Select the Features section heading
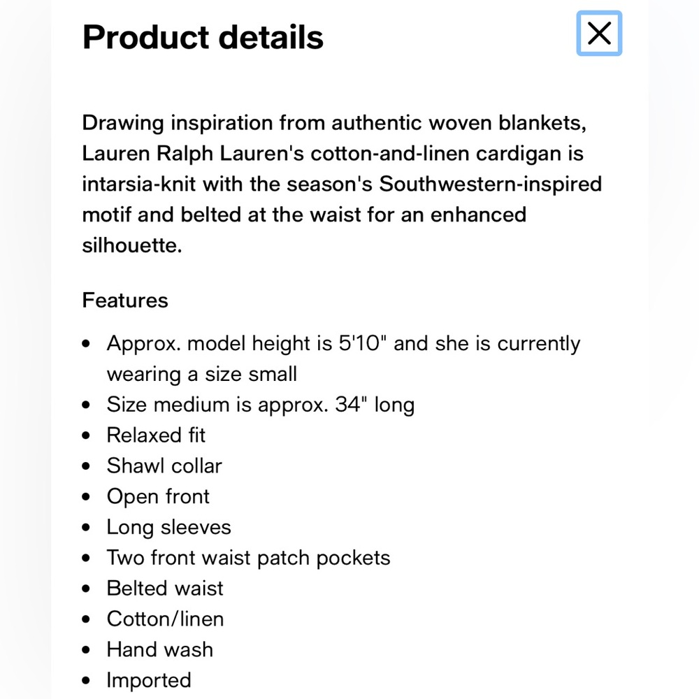 click(x=125, y=300)
